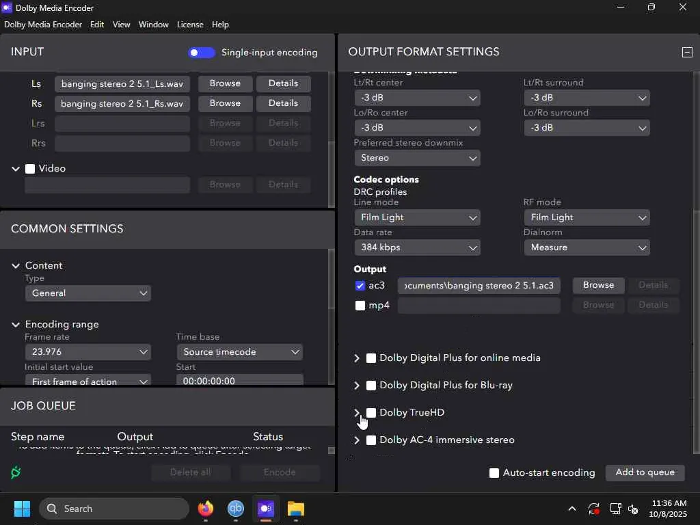Enable the Dolby TrueHD checkbox
The image size is (700, 525).
[371, 412]
